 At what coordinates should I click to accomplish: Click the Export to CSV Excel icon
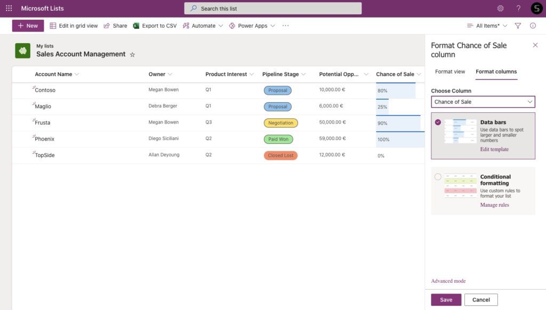point(136,26)
